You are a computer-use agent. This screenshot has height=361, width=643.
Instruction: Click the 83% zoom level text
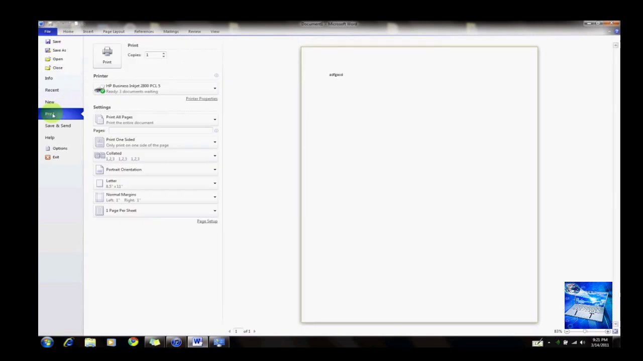click(x=558, y=331)
